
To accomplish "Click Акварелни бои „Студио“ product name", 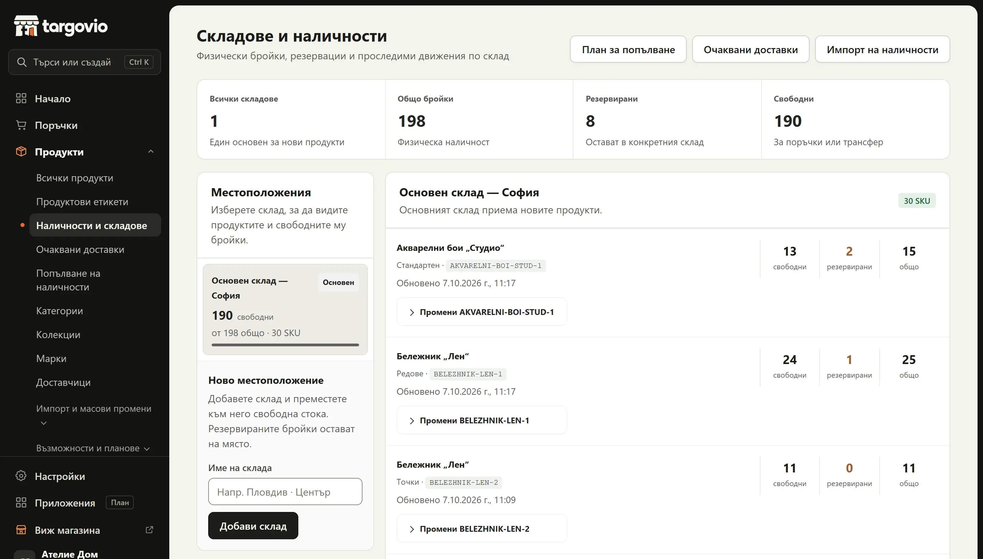I will click(x=450, y=248).
